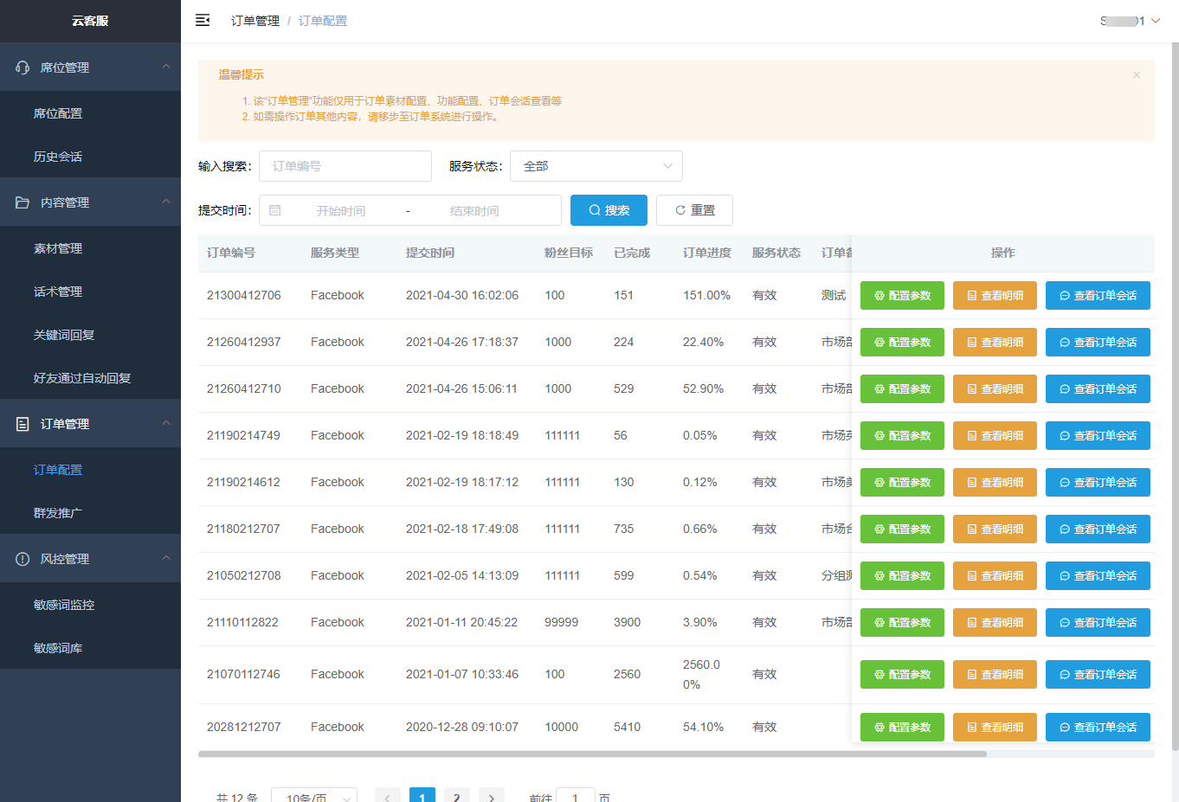1179x802 pixels.
Task: Click the headset icon beside 席位管理
Action: 23,67
